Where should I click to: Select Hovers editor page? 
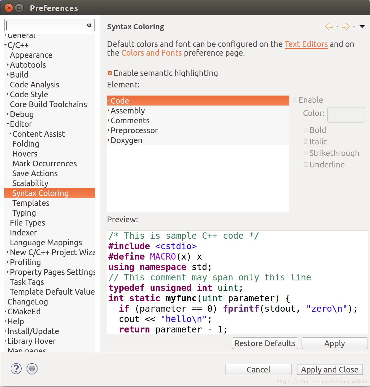coord(25,154)
